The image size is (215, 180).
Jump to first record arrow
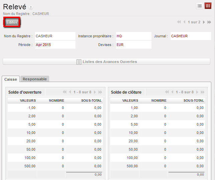coord(179,22)
